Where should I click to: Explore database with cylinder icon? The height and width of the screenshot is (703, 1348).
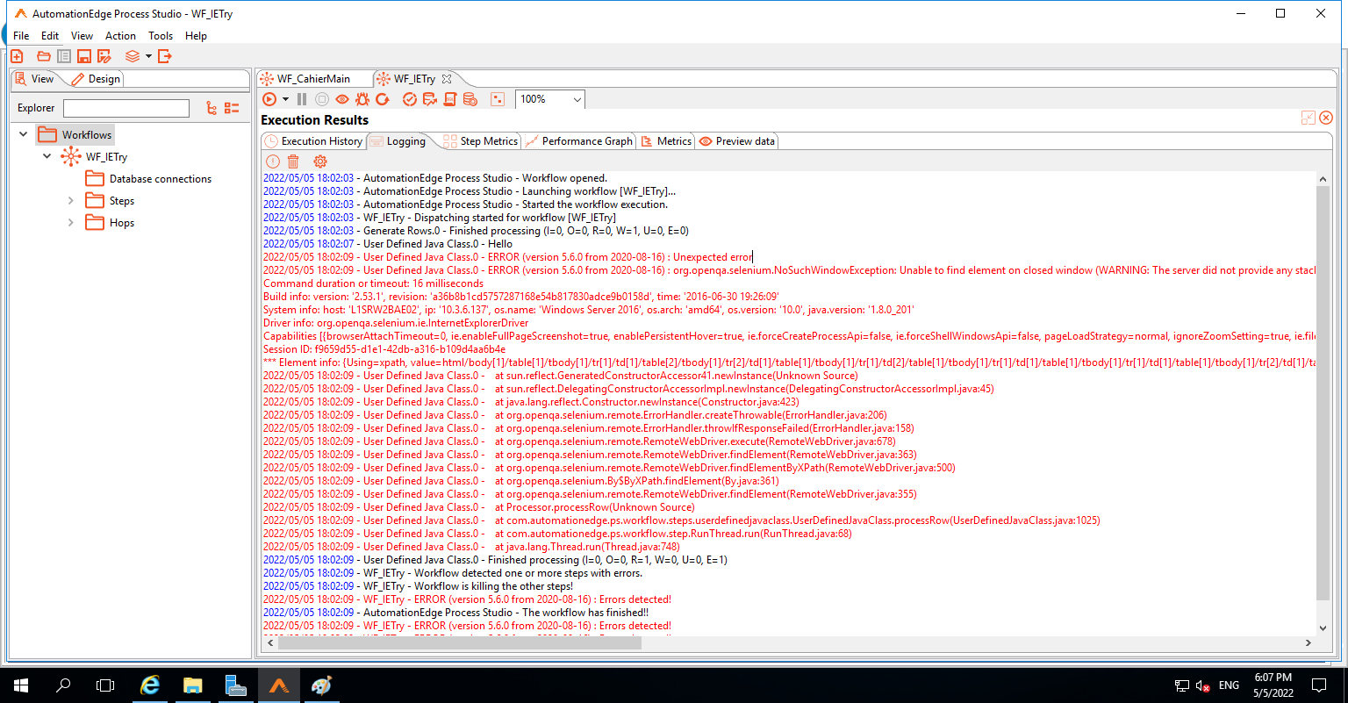point(470,99)
